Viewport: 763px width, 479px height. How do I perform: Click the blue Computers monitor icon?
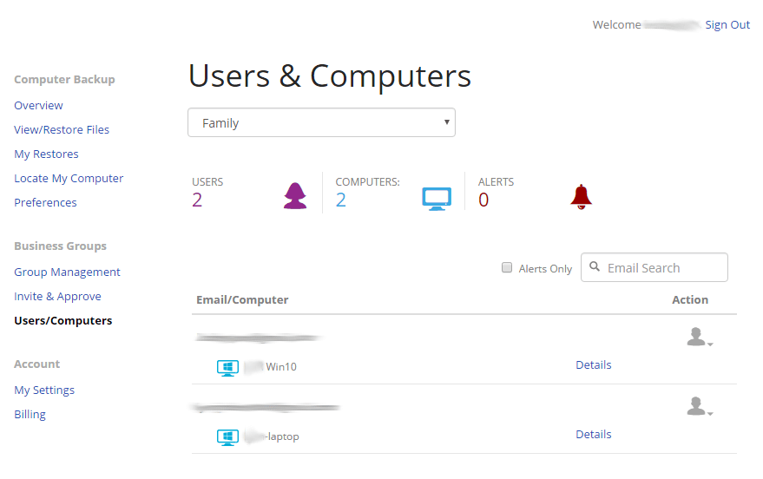coord(437,198)
